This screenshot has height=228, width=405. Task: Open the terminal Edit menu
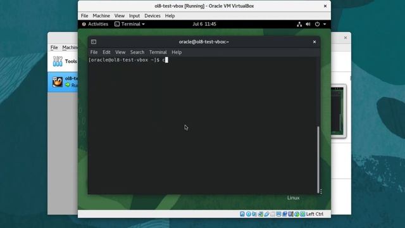[106, 52]
